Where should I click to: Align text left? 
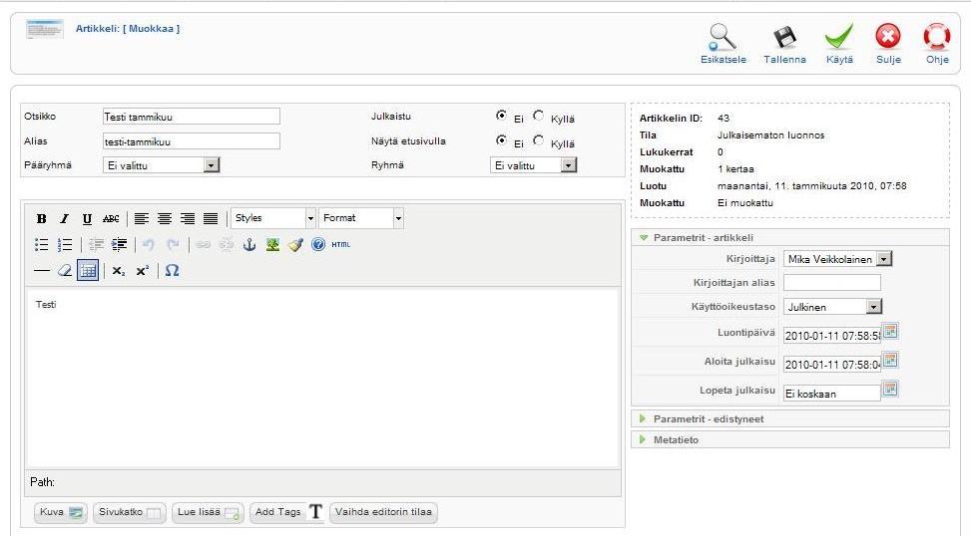[141, 218]
